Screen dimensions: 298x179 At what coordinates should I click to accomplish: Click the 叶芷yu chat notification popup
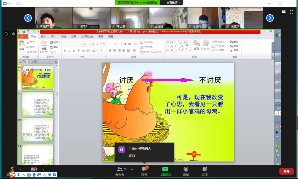coord(144,152)
